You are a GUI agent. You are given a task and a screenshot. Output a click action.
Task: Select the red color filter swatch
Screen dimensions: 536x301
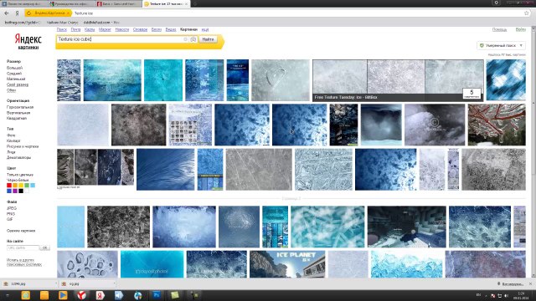[x=9, y=186]
